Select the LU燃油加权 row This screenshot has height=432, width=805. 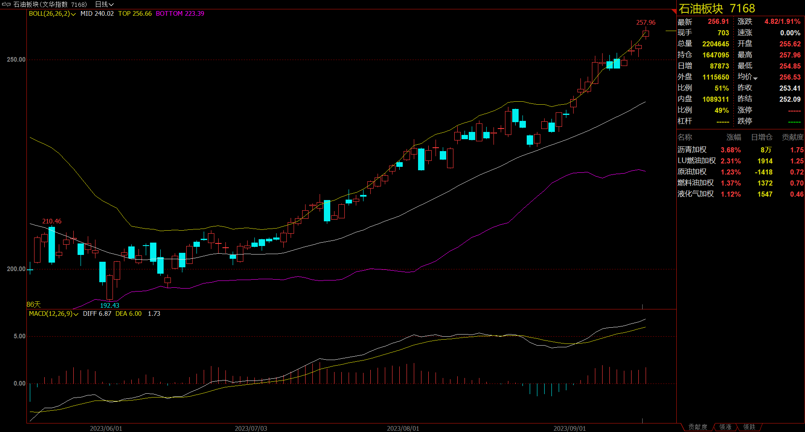click(x=741, y=161)
